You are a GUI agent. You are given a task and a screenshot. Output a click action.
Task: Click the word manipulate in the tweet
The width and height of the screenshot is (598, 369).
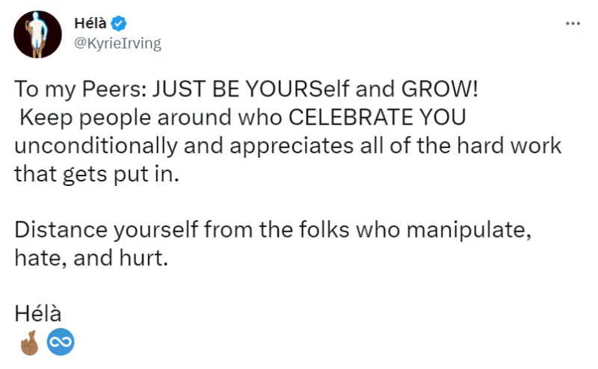[x=469, y=231]
